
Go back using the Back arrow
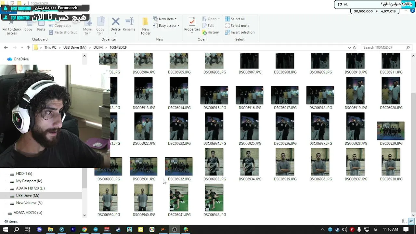pos(6,47)
